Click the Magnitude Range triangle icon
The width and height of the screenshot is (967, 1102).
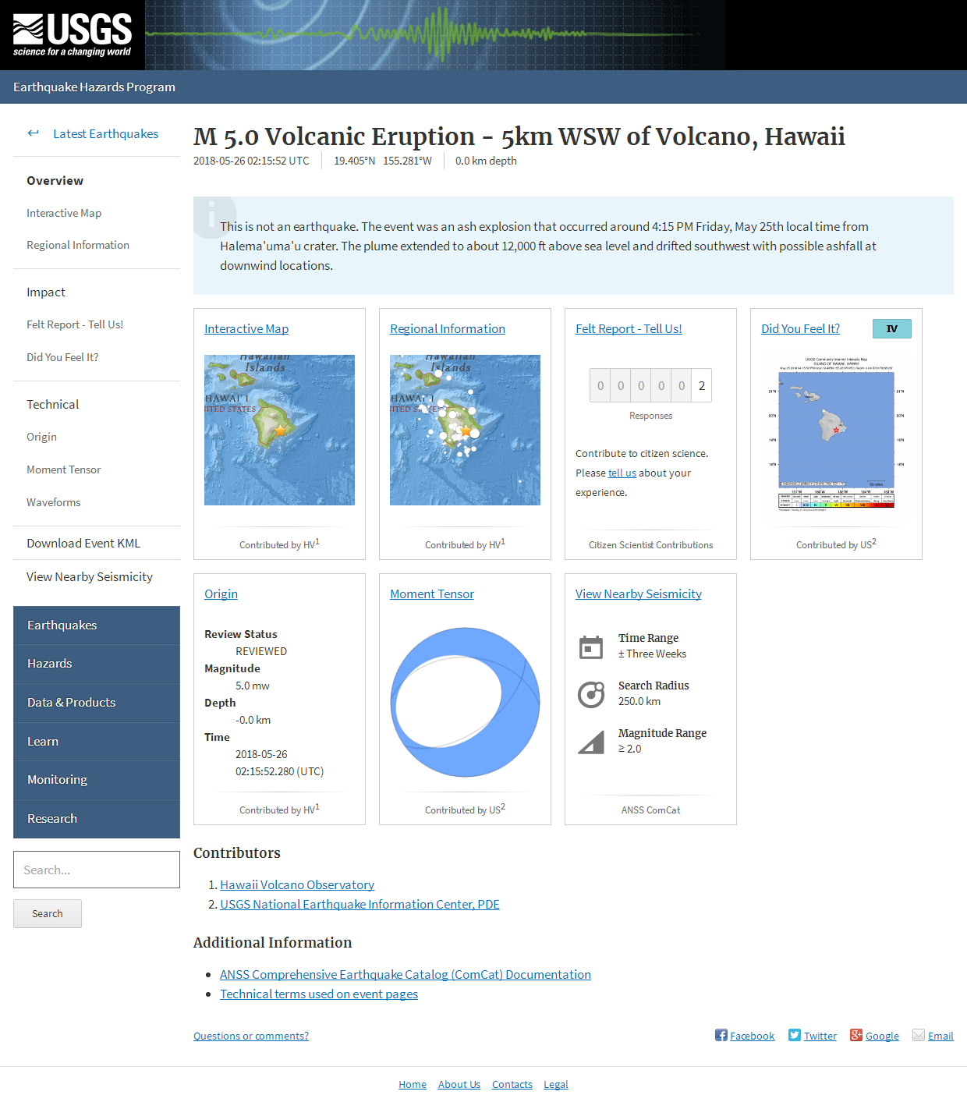(x=591, y=742)
